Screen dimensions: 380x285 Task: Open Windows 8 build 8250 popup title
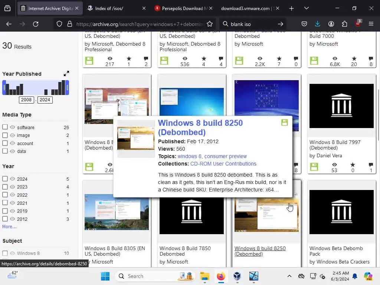pyautogui.click(x=200, y=128)
